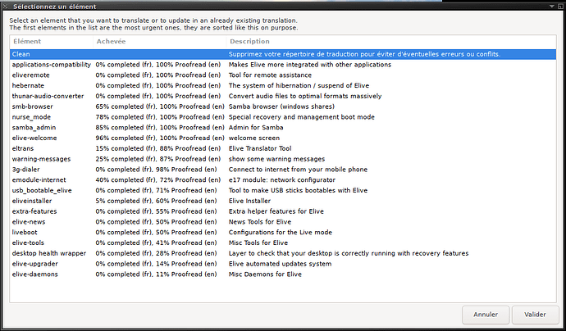Viewport: 566px width, 331px height.
Task: Select the elive-welcome element
Action: pyautogui.click(x=34, y=138)
